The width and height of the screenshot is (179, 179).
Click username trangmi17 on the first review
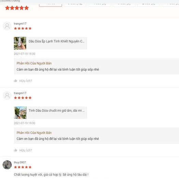[20, 24]
